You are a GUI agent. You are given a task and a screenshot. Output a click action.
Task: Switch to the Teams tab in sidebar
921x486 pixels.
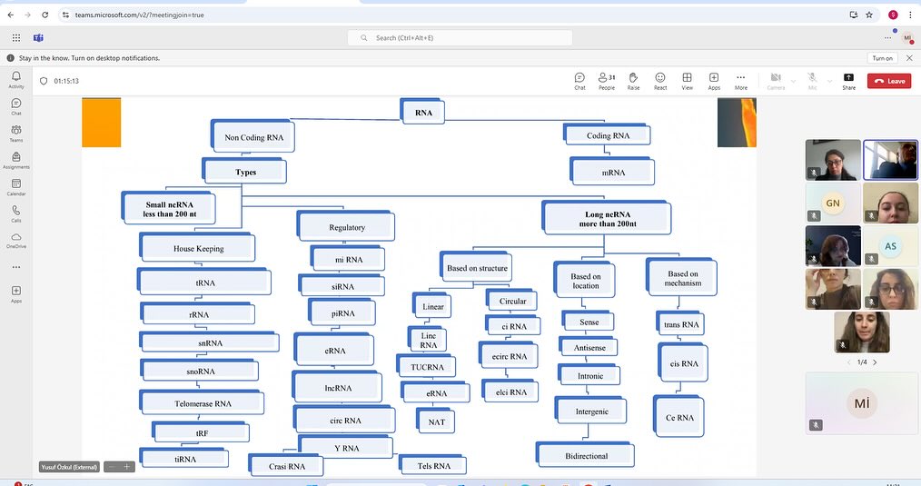point(16,134)
